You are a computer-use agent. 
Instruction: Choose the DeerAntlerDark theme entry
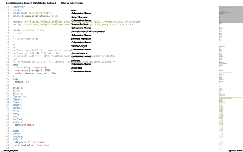pyautogui.click(x=82, y=25)
